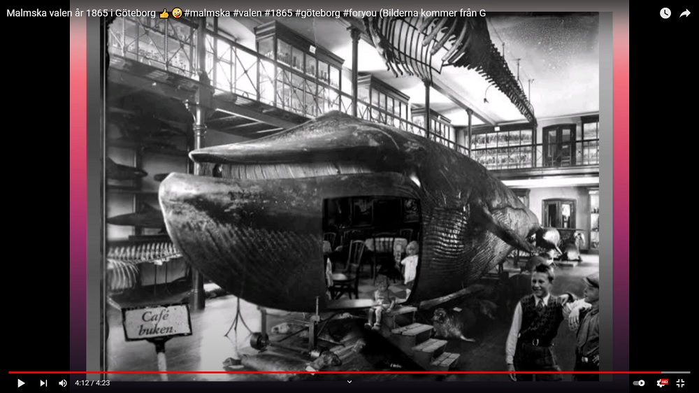The height and width of the screenshot is (393, 699).
Task: Click the Watch later clock icon
Action: [x=665, y=13]
